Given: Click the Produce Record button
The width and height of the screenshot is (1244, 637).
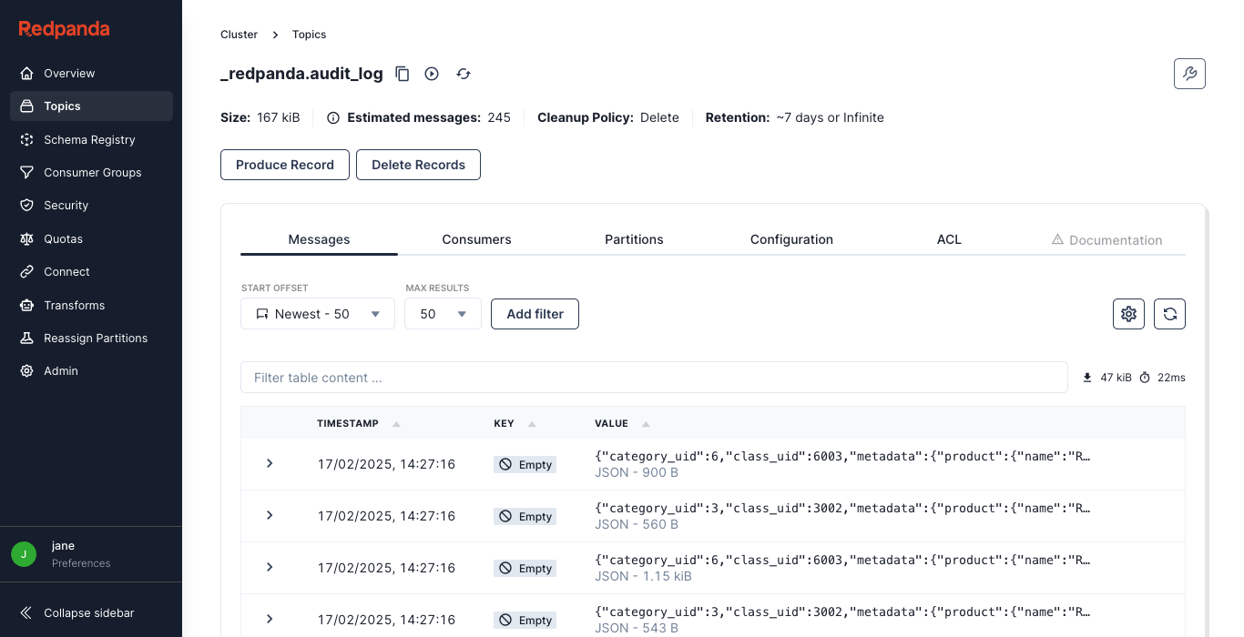Looking at the screenshot, I should tap(284, 165).
